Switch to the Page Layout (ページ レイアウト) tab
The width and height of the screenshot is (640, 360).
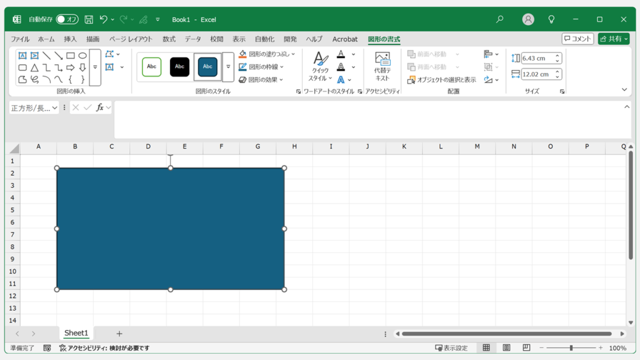[x=131, y=39]
